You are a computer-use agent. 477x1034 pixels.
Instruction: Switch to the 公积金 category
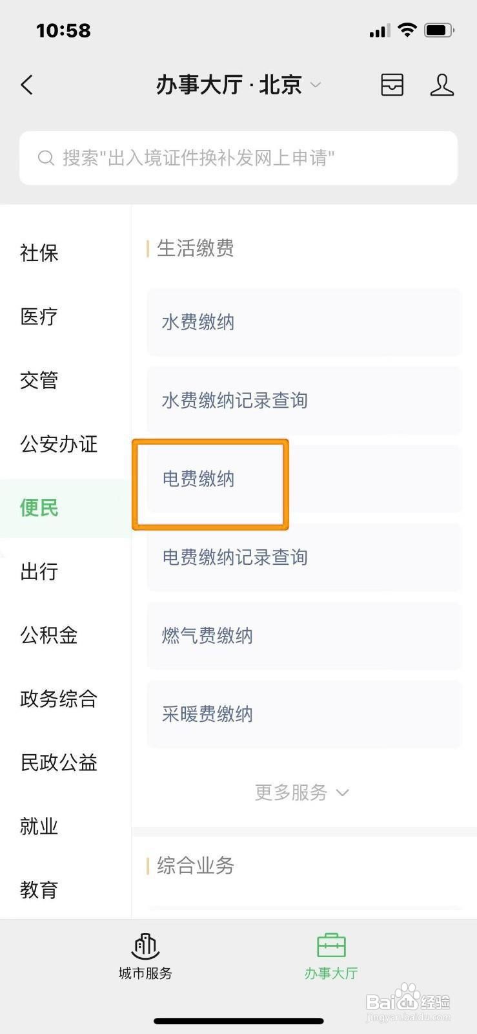[x=49, y=635]
